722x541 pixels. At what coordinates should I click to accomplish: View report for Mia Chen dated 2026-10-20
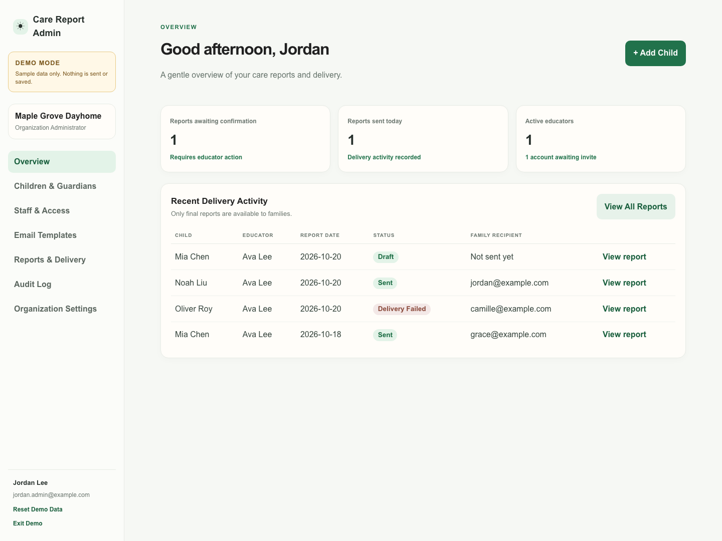(624, 257)
